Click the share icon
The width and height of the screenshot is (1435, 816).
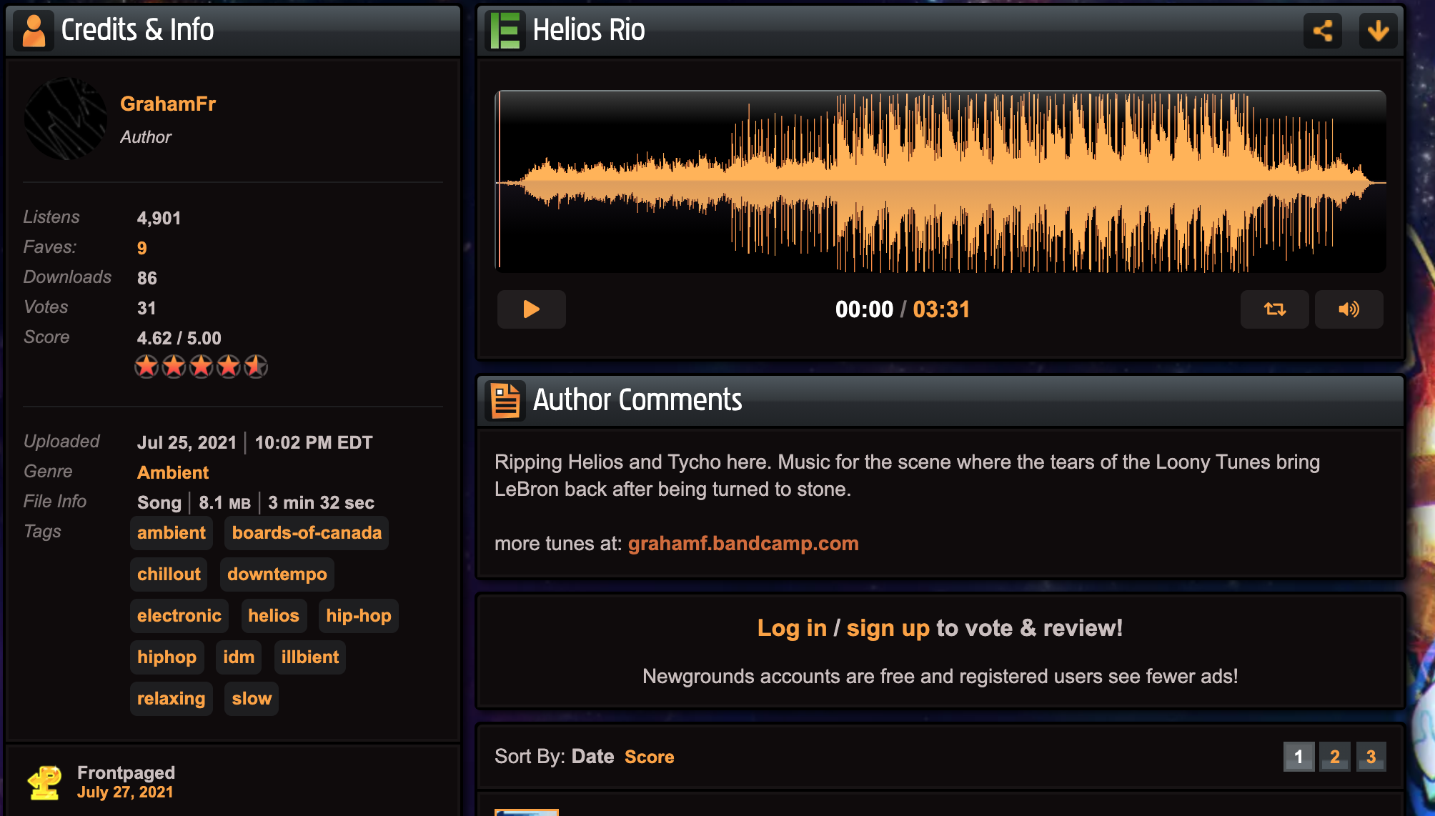(1322, 31)
